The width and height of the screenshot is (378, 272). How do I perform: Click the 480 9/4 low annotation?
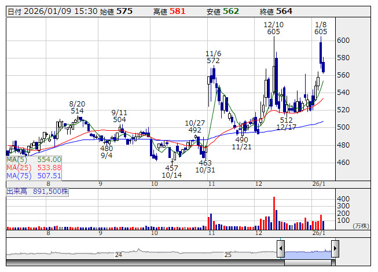click(x=107, y=152)
